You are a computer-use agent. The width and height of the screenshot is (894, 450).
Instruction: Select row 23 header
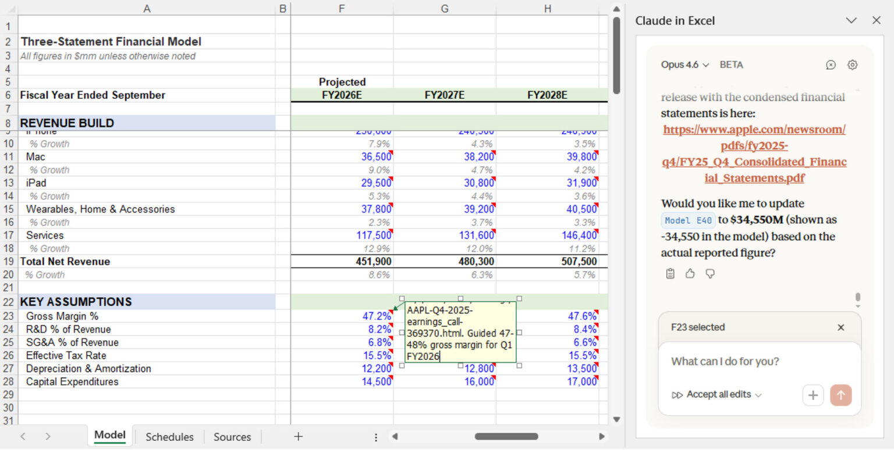[9, 316]
